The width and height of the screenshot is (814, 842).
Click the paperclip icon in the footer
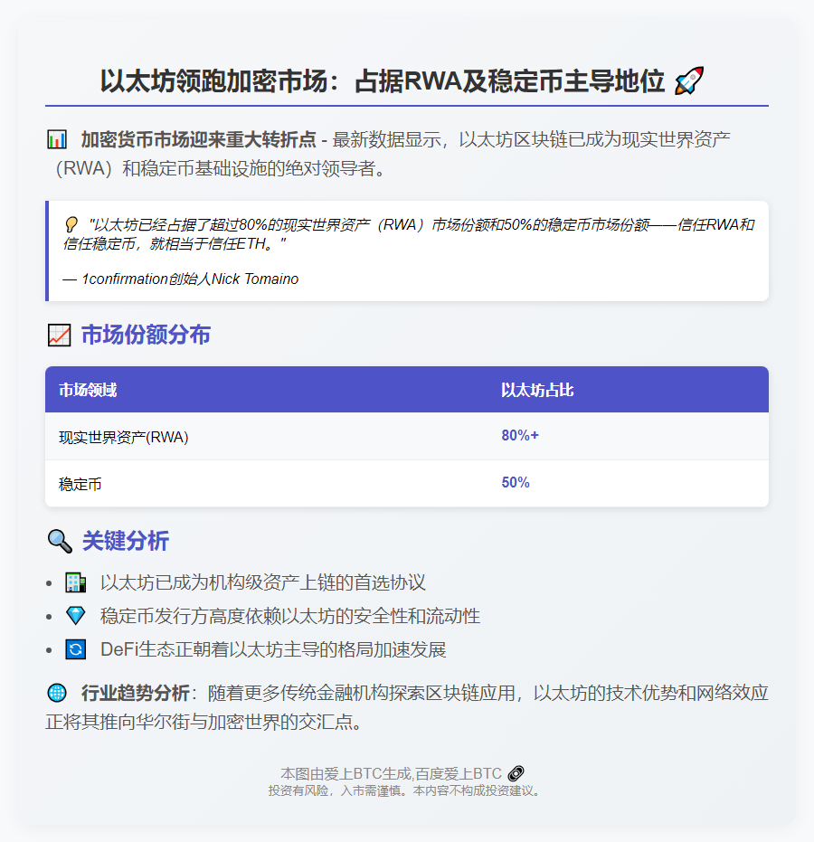point(515,773)
